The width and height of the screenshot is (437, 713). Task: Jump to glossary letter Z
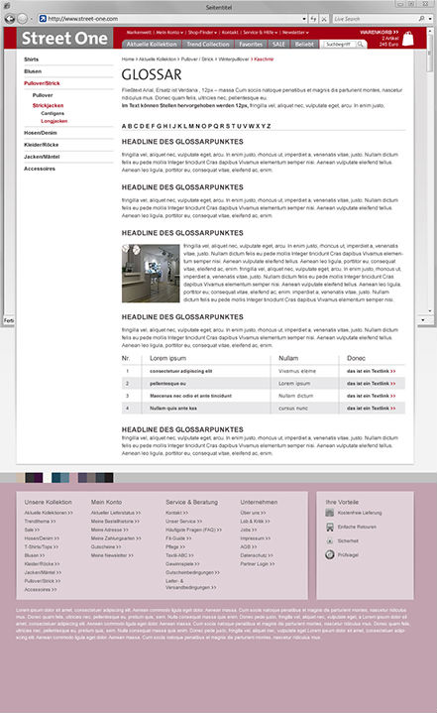click(x=269, y=126)
